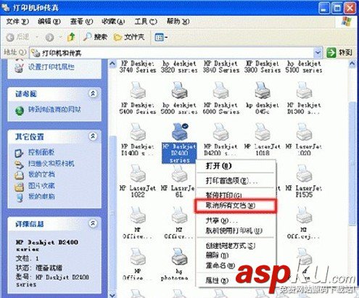This screenshot has width=359, height=298.
Task: Click the 搜索 search toolbar button
Action: 95,37
